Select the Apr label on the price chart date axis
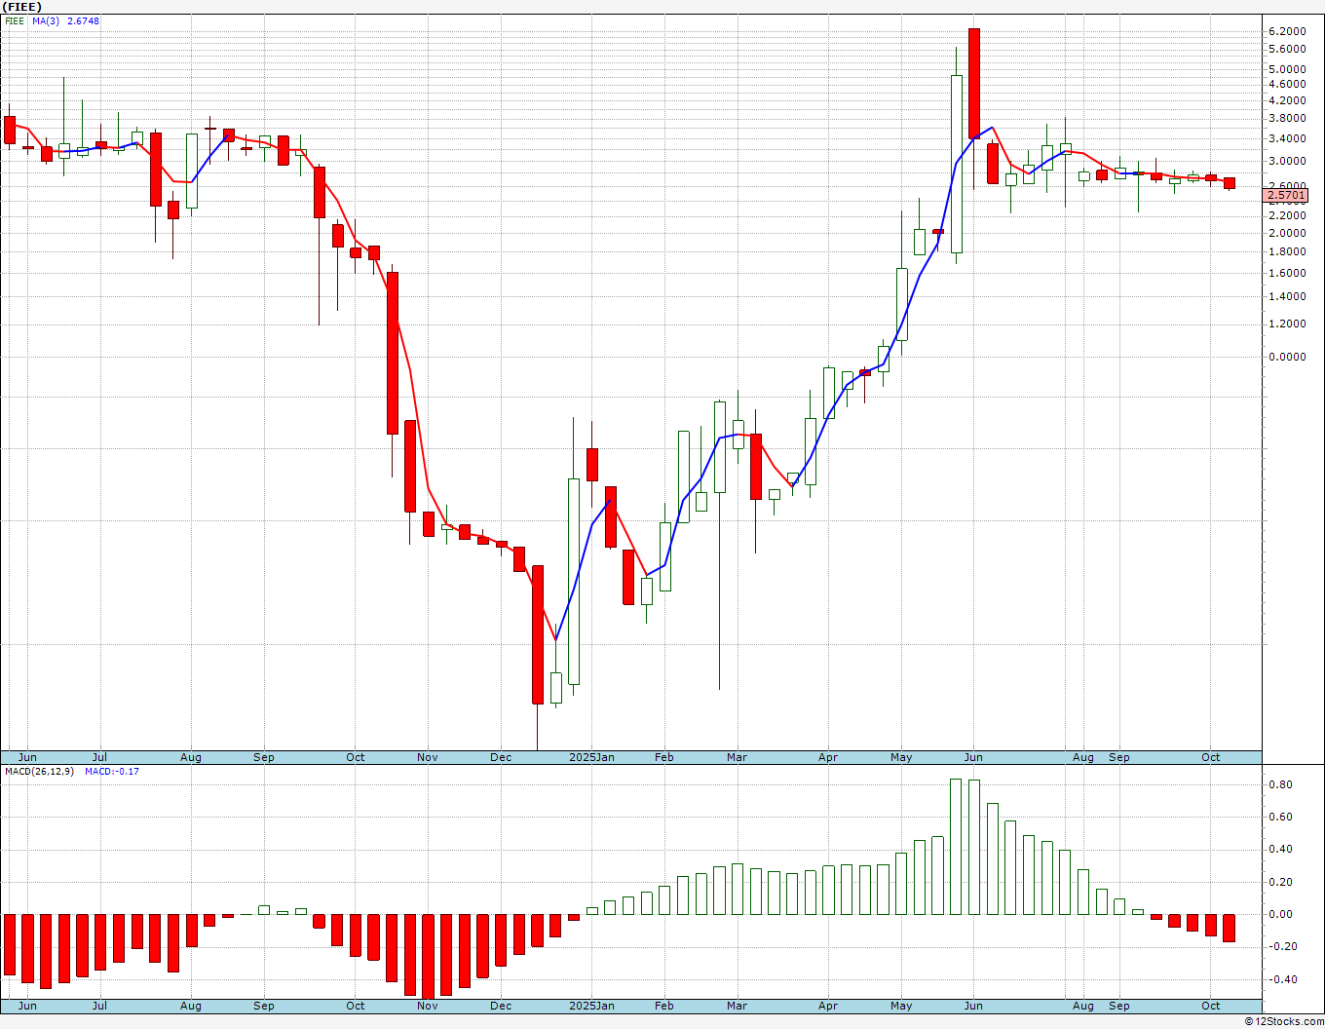Screen dimensions: 1325x1029 click(x=828, y=757)
